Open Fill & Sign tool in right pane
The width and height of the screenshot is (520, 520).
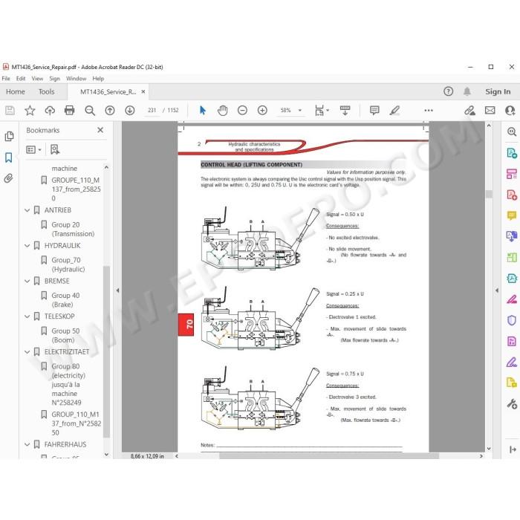click(x=512, y=363)
